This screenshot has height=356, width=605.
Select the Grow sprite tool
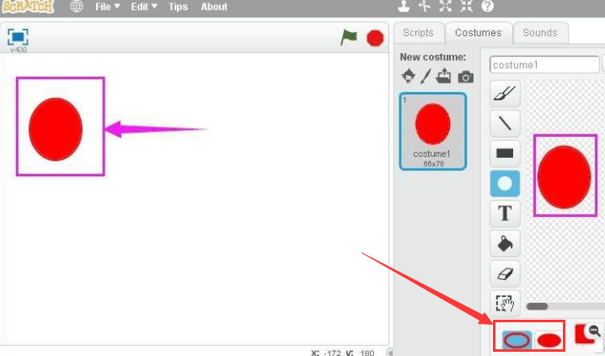(x=446, y=6)
